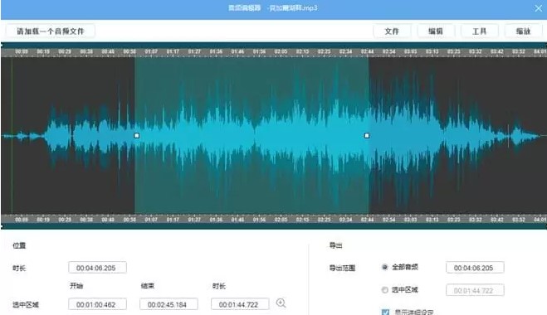Select the 全部音频 export range radio button
The image size is (547, 315).
pyautogui.click(x=385, y=267)
